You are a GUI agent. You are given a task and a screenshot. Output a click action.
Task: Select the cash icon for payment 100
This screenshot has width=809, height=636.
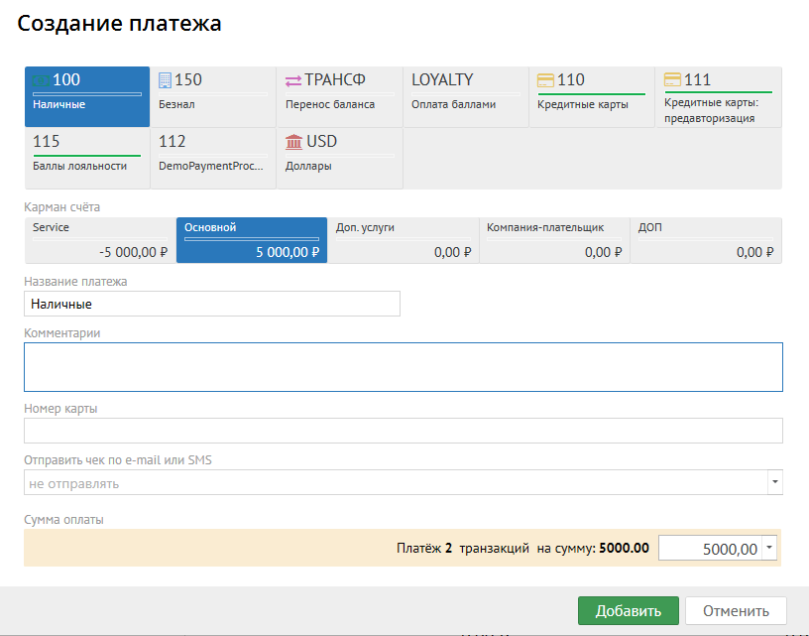[x=42, y=80]
